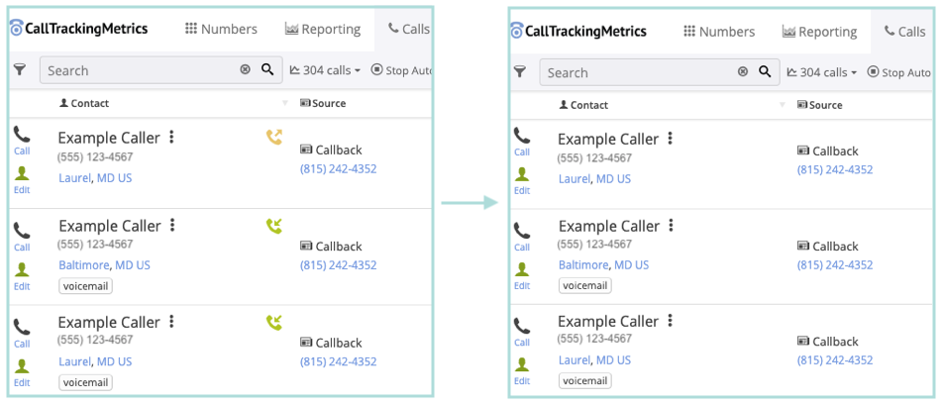942x405 pixels.
Task: Open the Numbers tab in the left panel
Action: click(x=221, y=29)
